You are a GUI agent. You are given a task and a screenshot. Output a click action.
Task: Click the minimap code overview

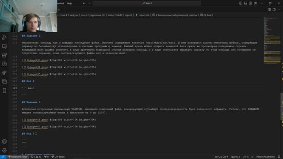pyautogui.click(x=272, y=40)
